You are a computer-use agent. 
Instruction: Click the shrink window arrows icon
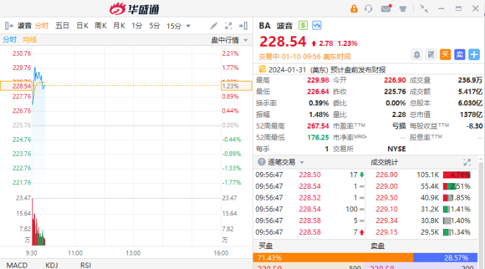tap(424, 8)
